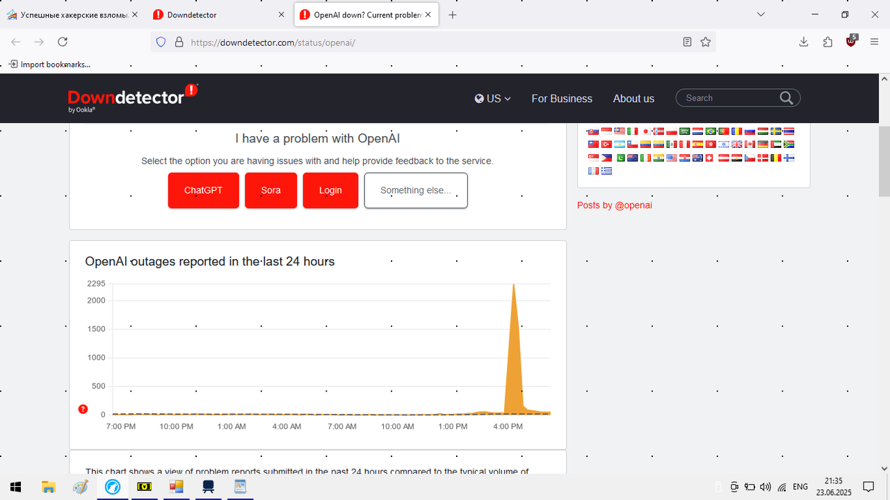Select the Germany flag

(x=763, y=144)
